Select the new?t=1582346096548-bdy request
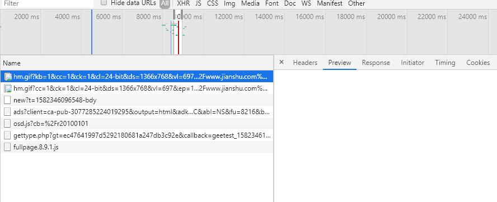Image resolution: width=497 pixels, height=202 pixels. [137, 100]
